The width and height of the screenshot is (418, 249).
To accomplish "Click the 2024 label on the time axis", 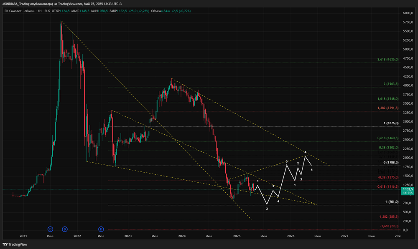I will (182, 236).
